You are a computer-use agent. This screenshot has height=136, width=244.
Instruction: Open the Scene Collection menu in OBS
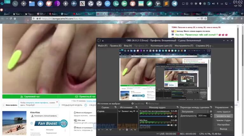pos(161,46)
